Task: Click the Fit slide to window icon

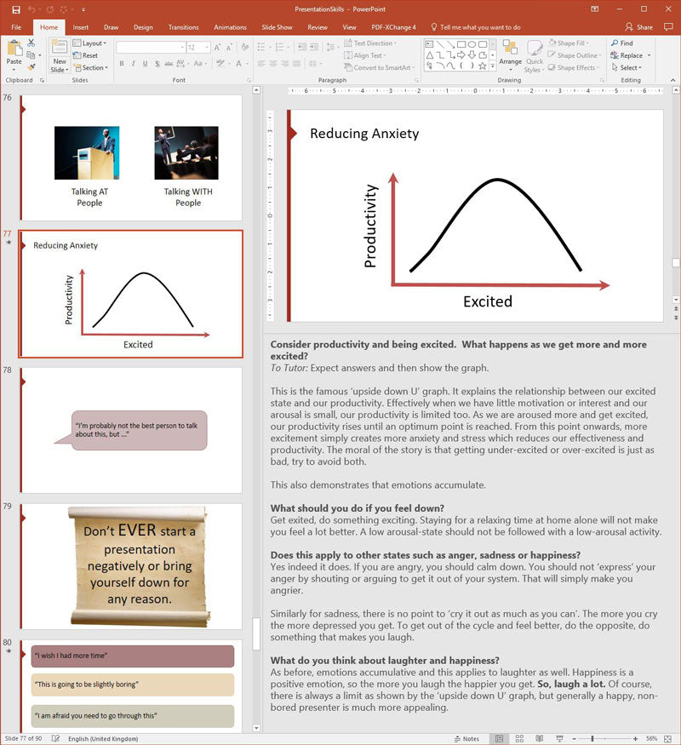Action: pyautogui.click(x=667, y=738)
